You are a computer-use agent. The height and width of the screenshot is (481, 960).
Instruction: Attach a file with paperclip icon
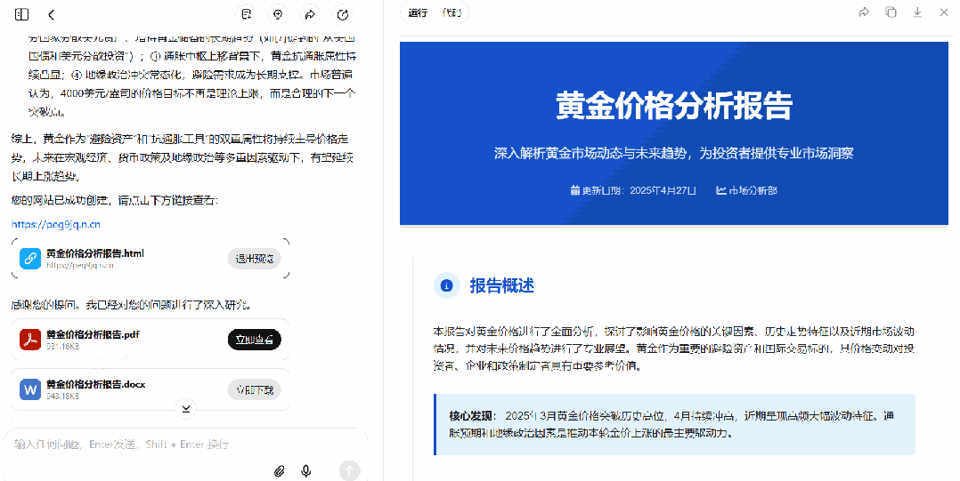click(279, 470)
